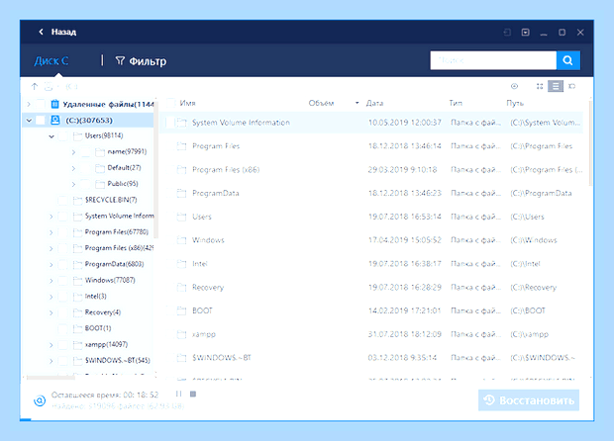
Task: Click the folder icon of Program Files row
Action: coord(181,146)
